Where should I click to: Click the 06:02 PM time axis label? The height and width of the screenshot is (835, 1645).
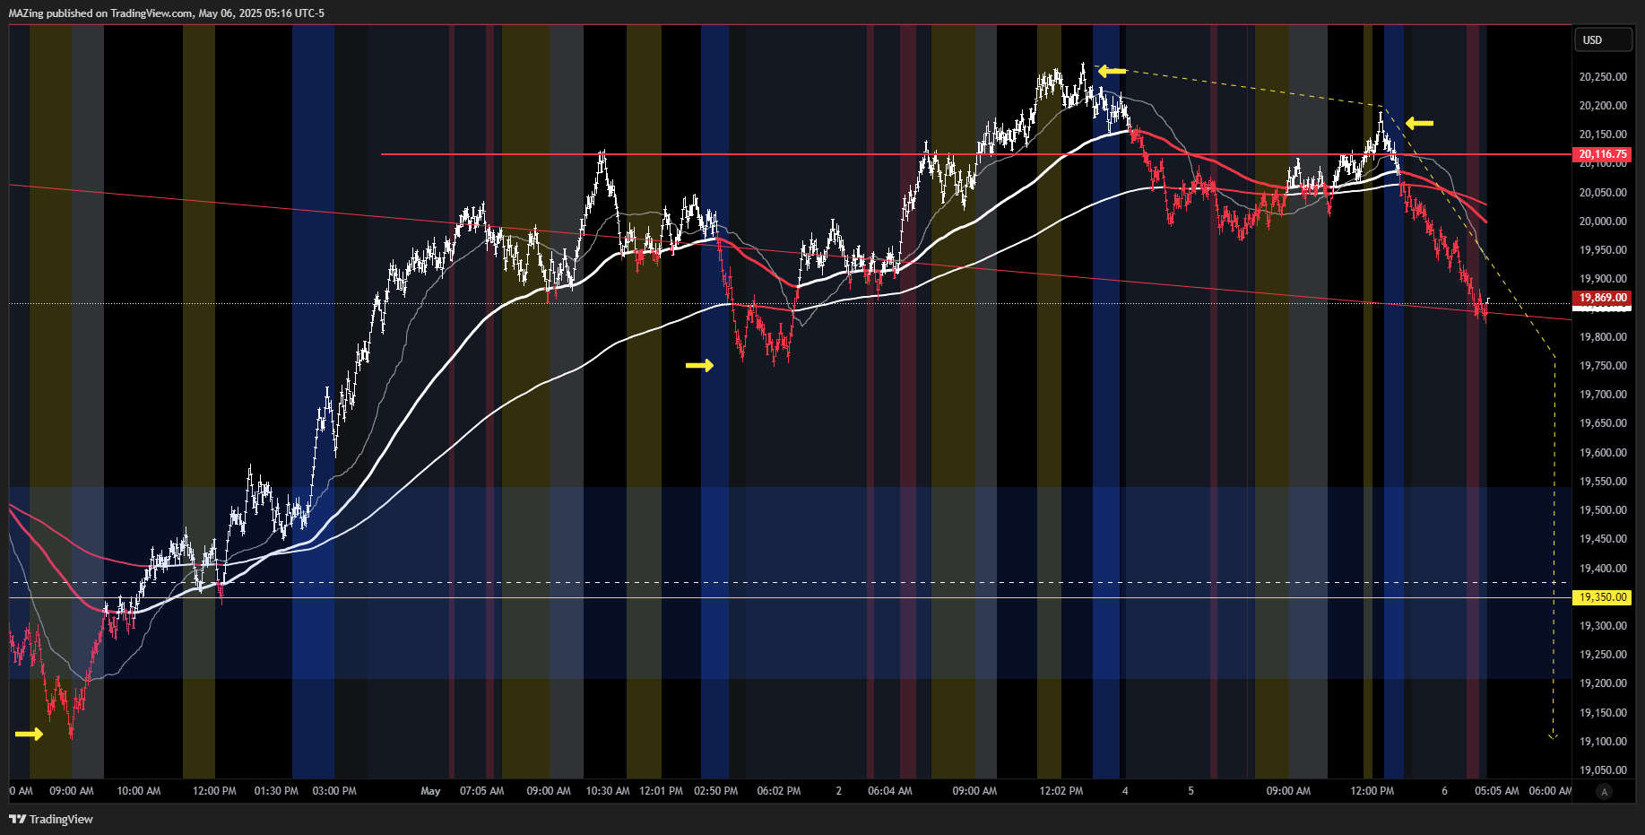(779, 791)
